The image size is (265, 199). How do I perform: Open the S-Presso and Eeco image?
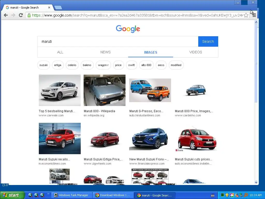[x=150, y=90]
